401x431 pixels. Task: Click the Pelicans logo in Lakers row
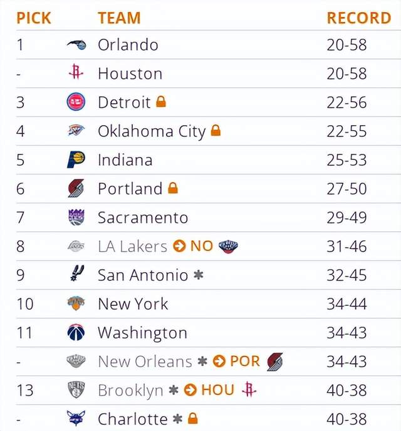click(x=228, y=246)
